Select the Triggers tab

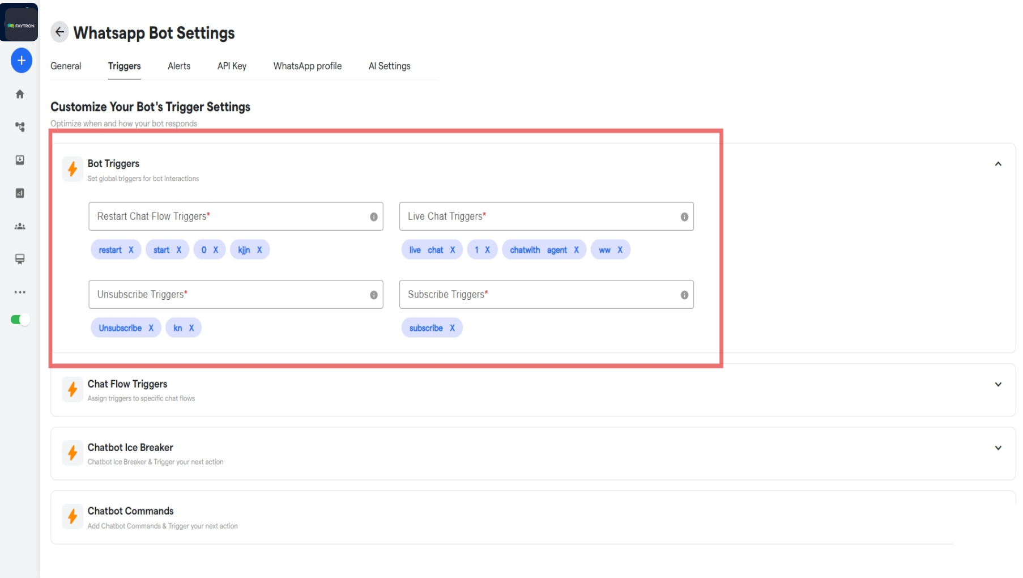tap(124, 66)
